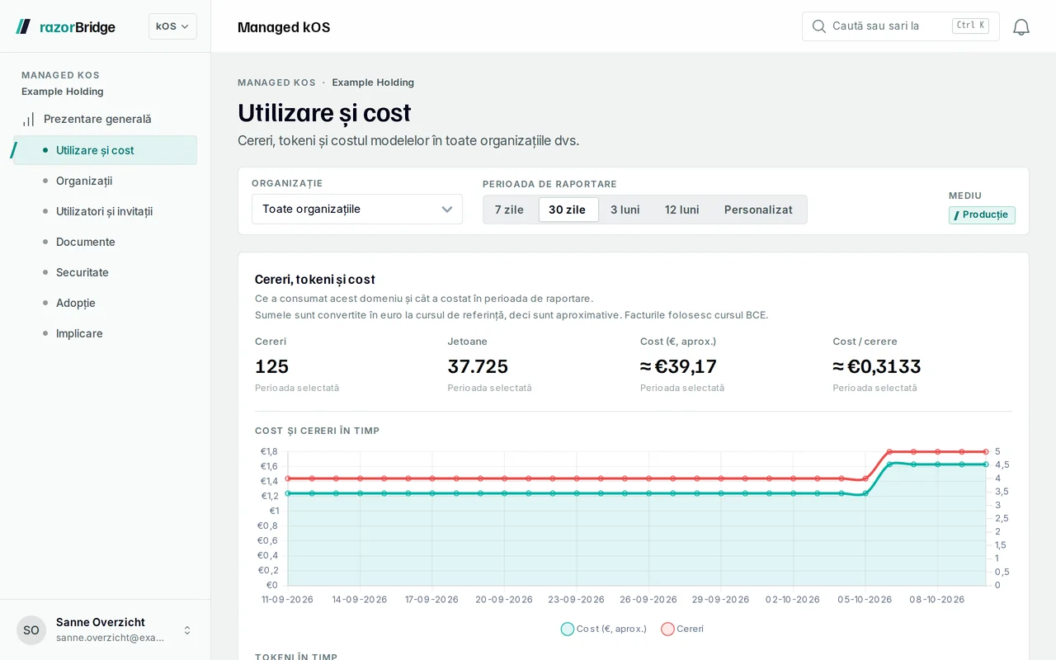Go to the Securitate page
This screenshot has width=1056, height=660.
tap(105, 272)
